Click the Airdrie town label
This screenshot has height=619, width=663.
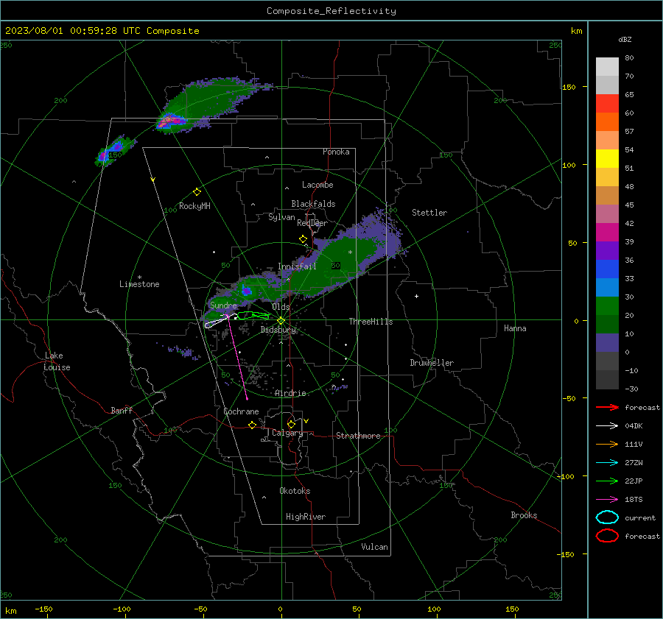290,393
